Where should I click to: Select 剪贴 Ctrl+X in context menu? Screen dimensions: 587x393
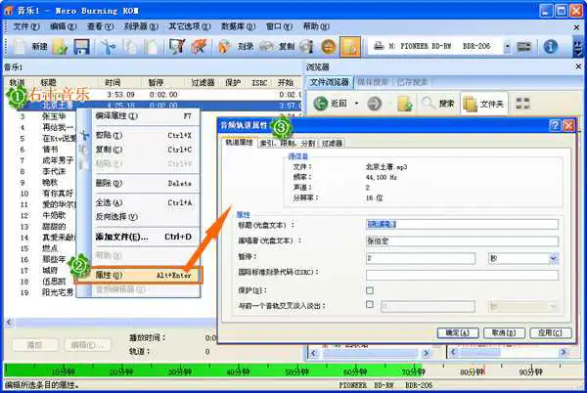pyautogui.click(x=145, y=135)
